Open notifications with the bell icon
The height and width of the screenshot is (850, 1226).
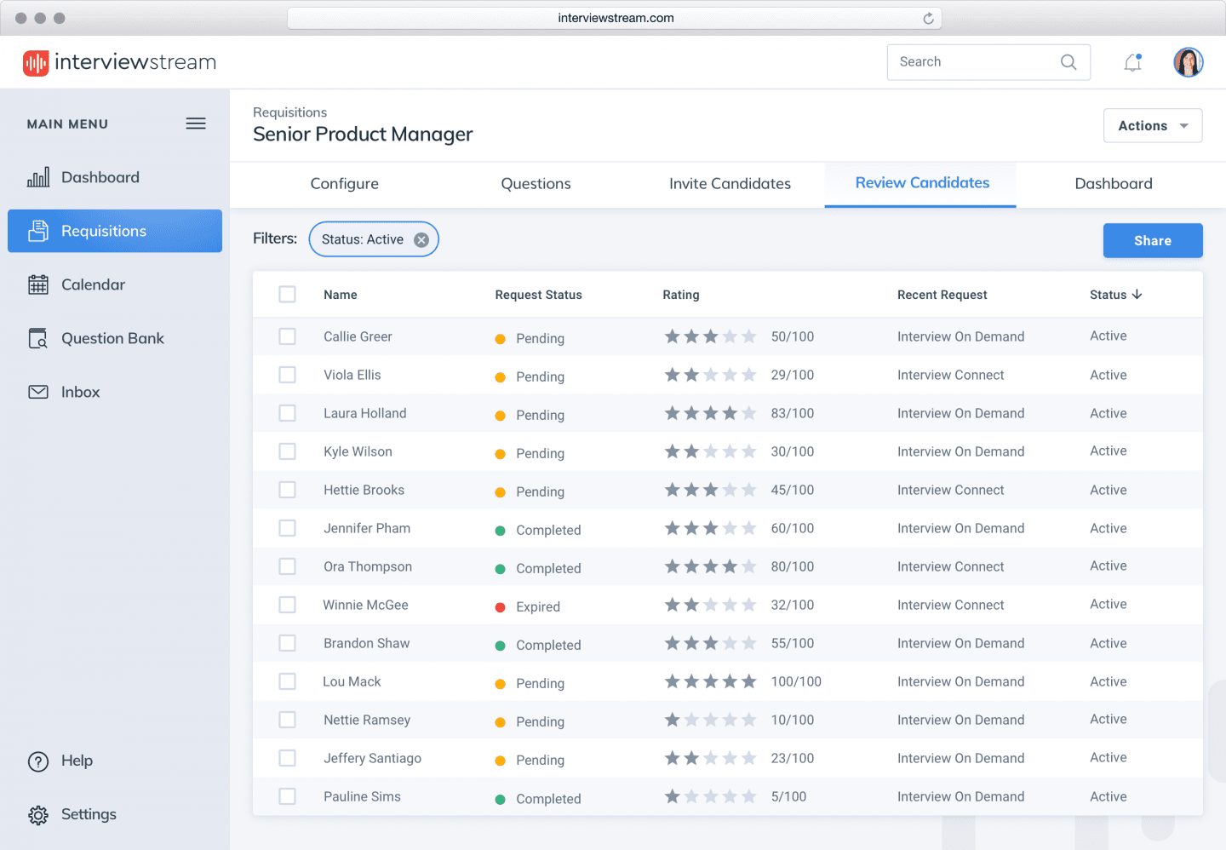[1132, 62]
